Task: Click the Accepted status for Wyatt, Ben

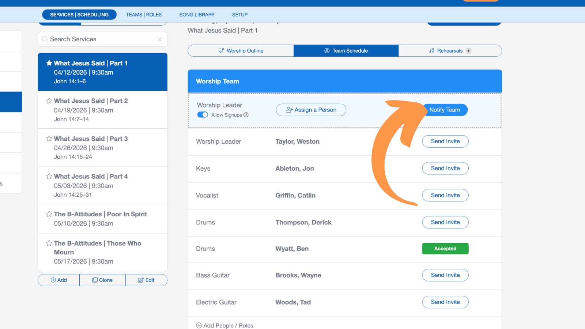Action: coord(445,249)
